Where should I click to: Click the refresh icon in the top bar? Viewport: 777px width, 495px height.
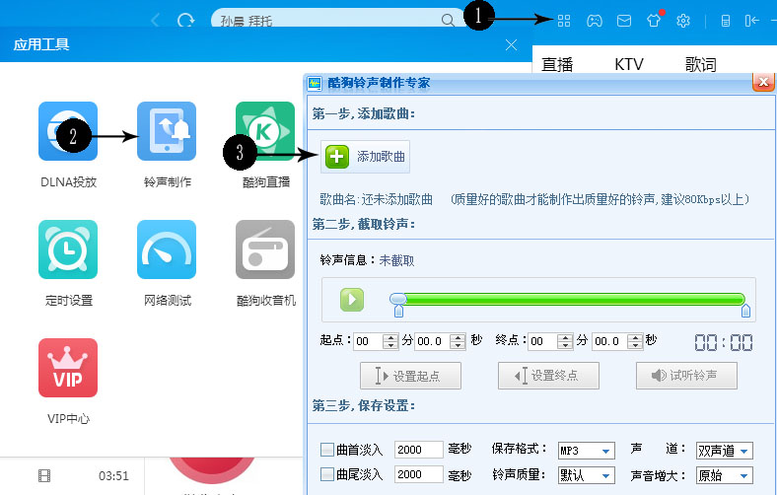185,21
